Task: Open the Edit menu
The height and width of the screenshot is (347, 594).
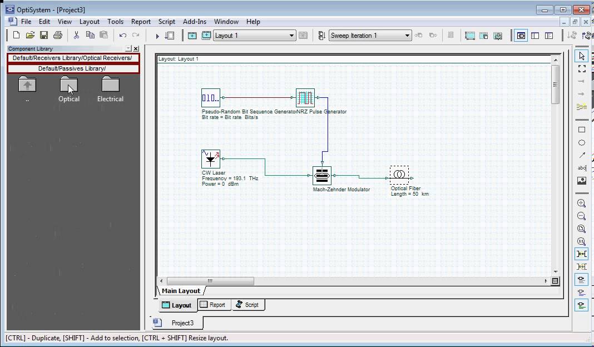Action: click(x=44, y=22)
